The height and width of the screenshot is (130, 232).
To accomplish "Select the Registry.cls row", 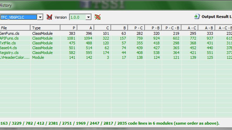I will click(116, 53).
